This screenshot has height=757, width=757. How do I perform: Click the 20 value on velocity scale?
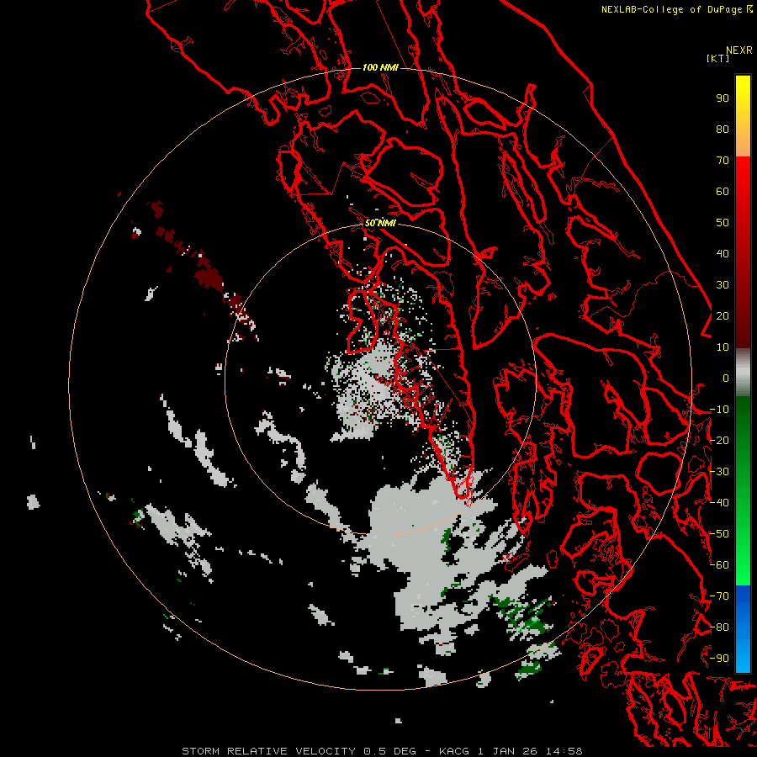pyautogui.click(x=723, y=316)
